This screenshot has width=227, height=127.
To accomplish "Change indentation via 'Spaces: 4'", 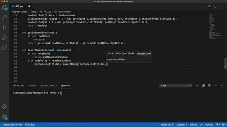I will click(182, 125).
